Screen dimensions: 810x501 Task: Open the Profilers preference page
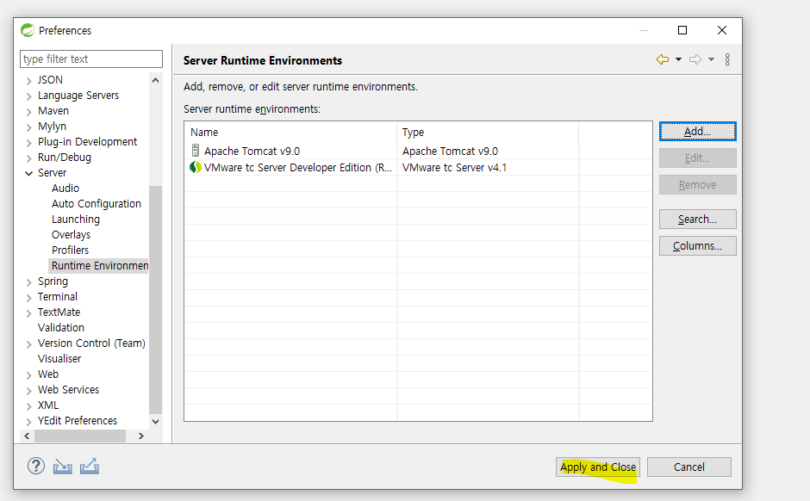coord(70,251)
